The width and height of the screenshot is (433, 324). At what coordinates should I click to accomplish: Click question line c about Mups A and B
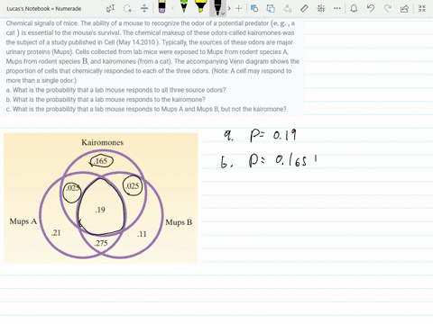[146, 109]
